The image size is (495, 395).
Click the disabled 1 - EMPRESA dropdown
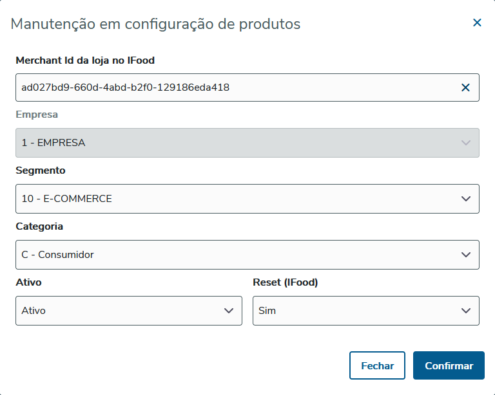click(x=238, y=143)
